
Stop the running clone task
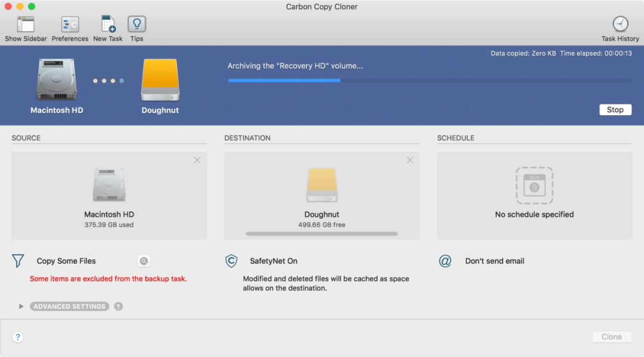coord(615,110)
